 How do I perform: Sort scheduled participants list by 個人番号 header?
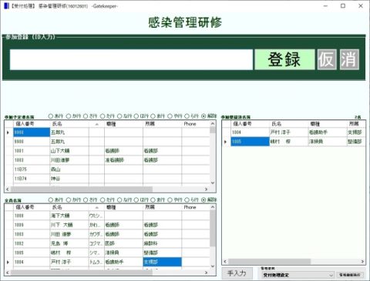coord(32,124)
